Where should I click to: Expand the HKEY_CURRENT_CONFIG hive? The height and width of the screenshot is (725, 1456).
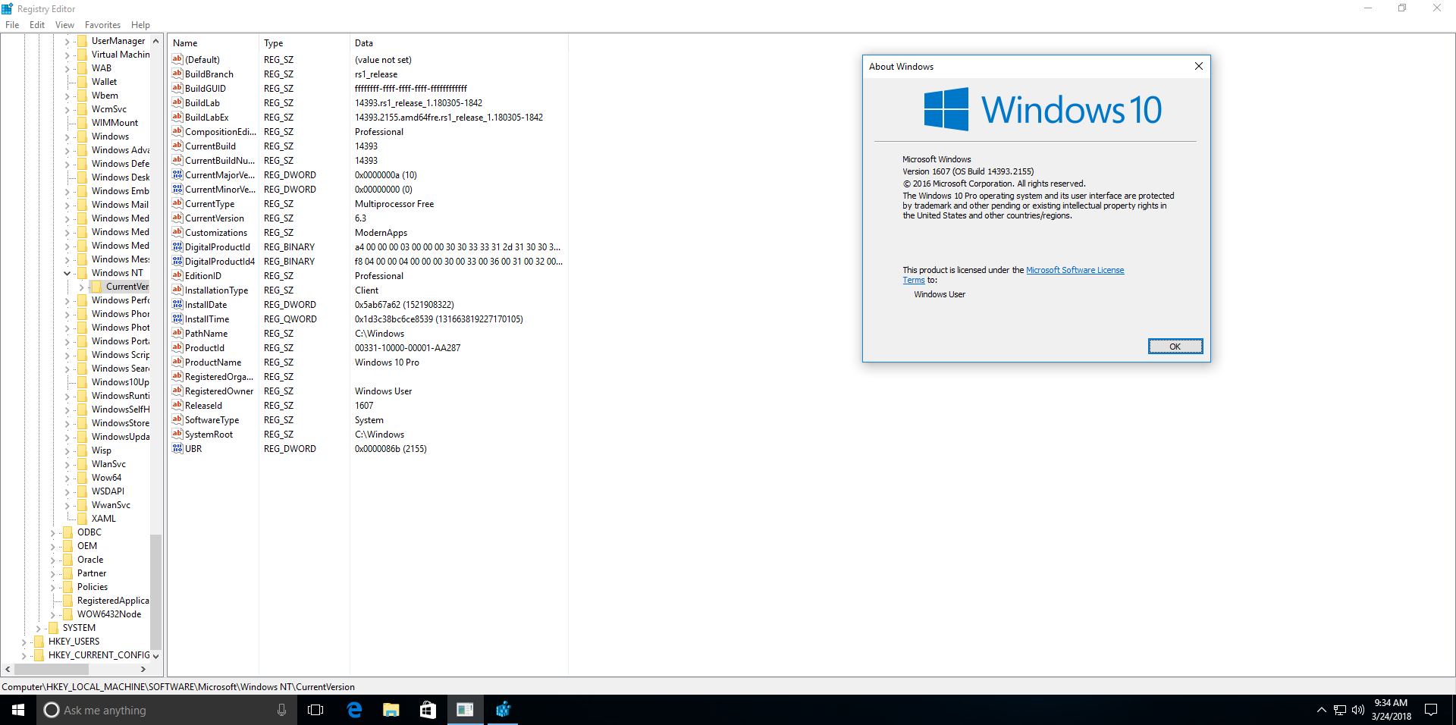(24, 655)
